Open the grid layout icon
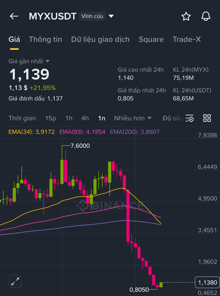This screenshot has height=296, width=220. (207, 118)
